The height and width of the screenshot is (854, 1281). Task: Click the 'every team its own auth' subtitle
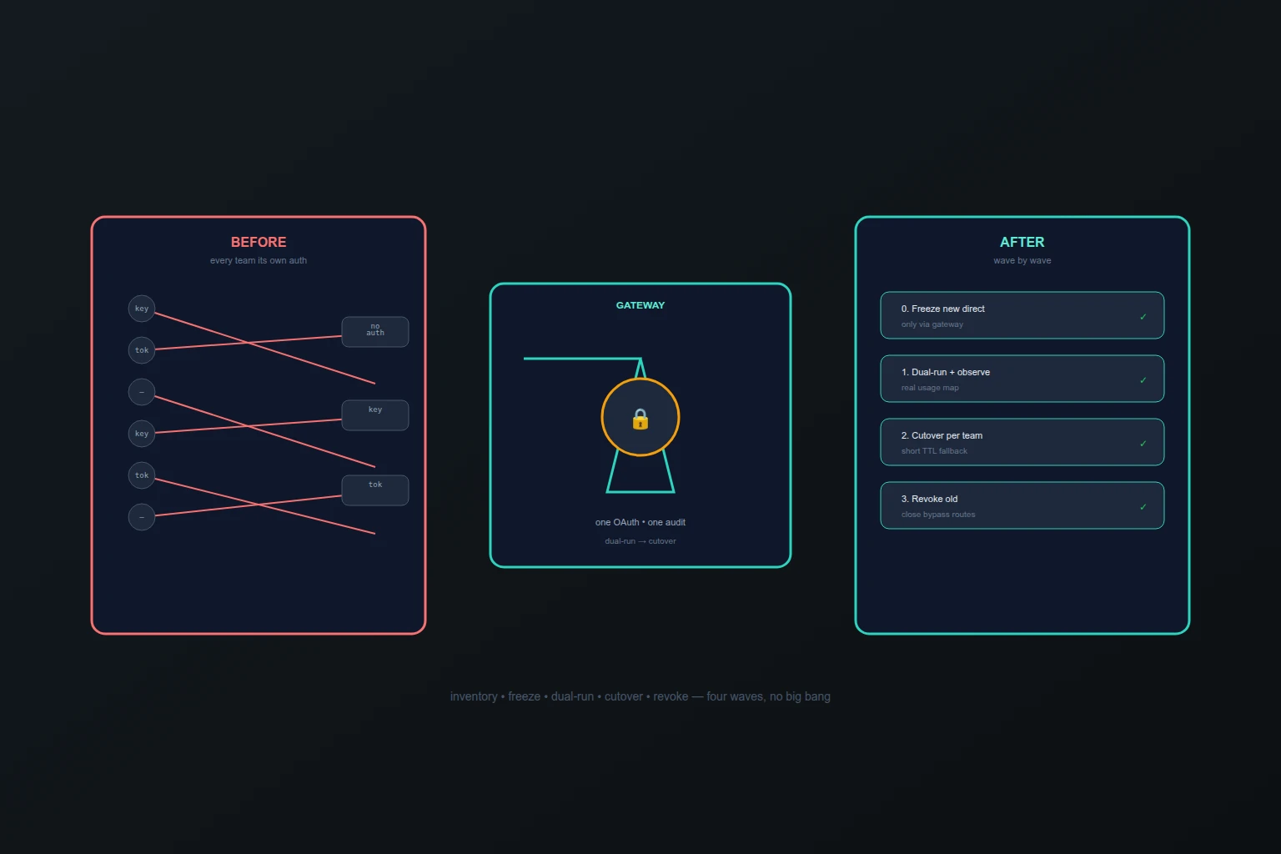click(259, 260)
